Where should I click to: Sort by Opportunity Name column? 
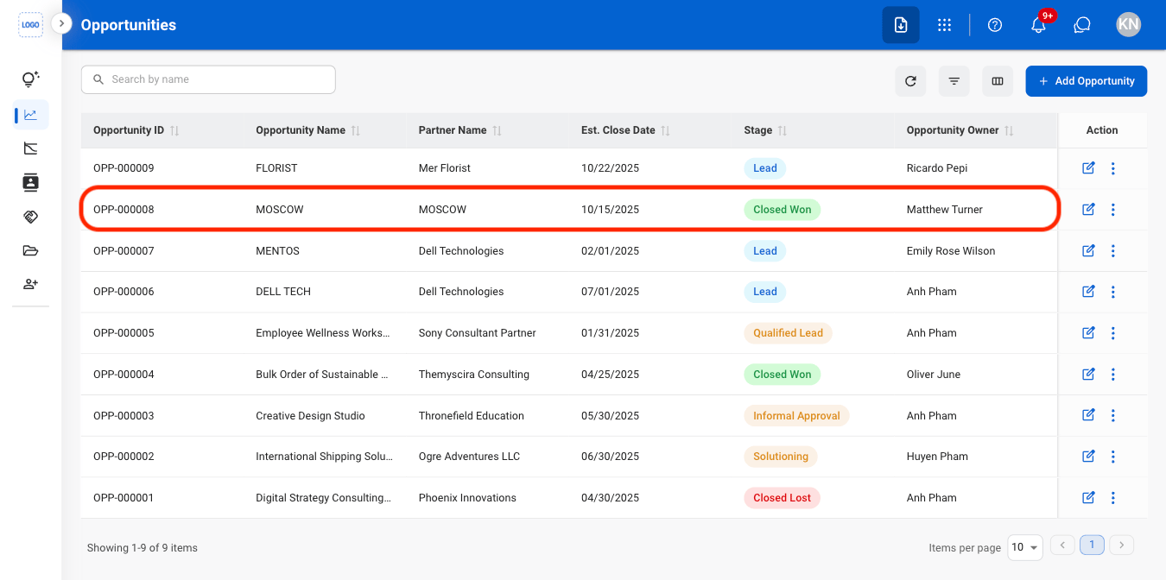click(355, 130)
